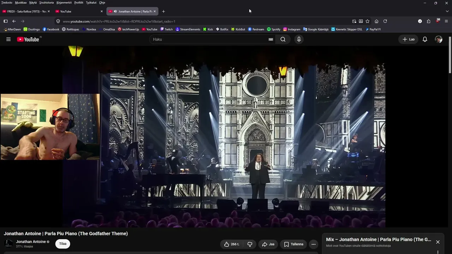Mute the playing Jonathan Antoine tab
452x254 pixels.
pos(115,11)
